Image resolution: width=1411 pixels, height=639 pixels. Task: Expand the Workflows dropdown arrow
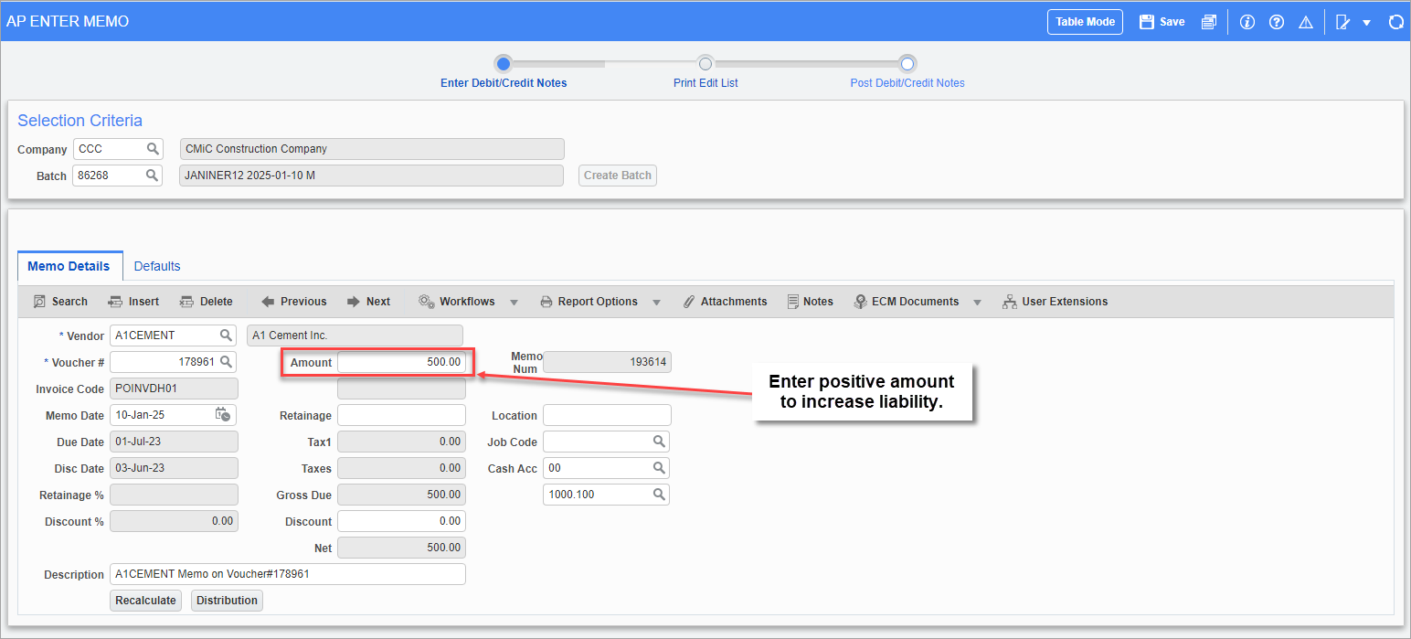tap(514, 303)
